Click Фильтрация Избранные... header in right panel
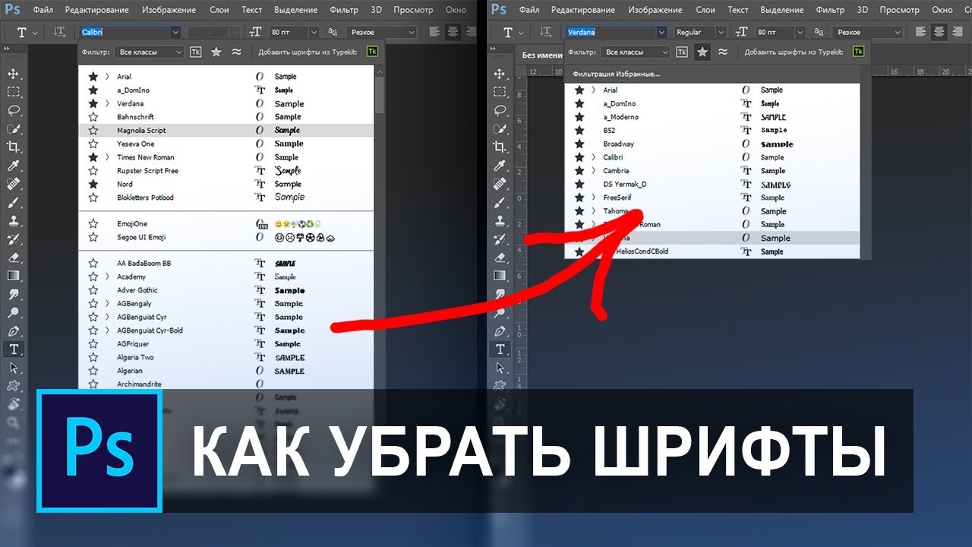 [x=617, y=74]
